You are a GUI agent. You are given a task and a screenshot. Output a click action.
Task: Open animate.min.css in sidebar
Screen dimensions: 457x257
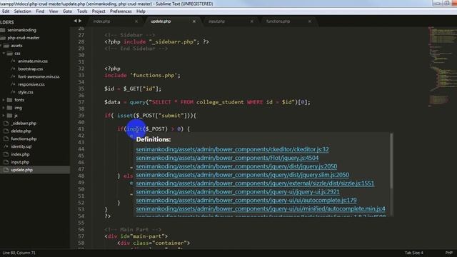click(x=33, y=61)
